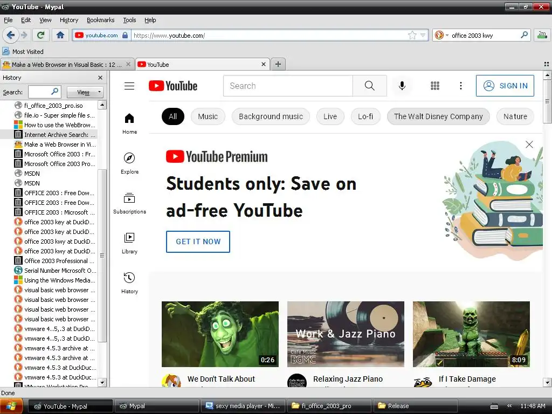This screenshot has width=552, height=414.
Task: Select the Background music filter chip
Action: click(x=271, y=116)
